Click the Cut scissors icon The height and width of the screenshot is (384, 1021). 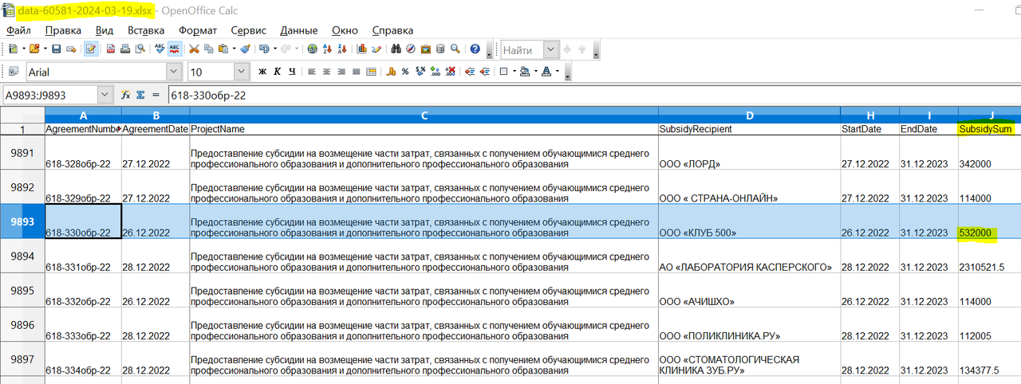(x=194, y=49)
